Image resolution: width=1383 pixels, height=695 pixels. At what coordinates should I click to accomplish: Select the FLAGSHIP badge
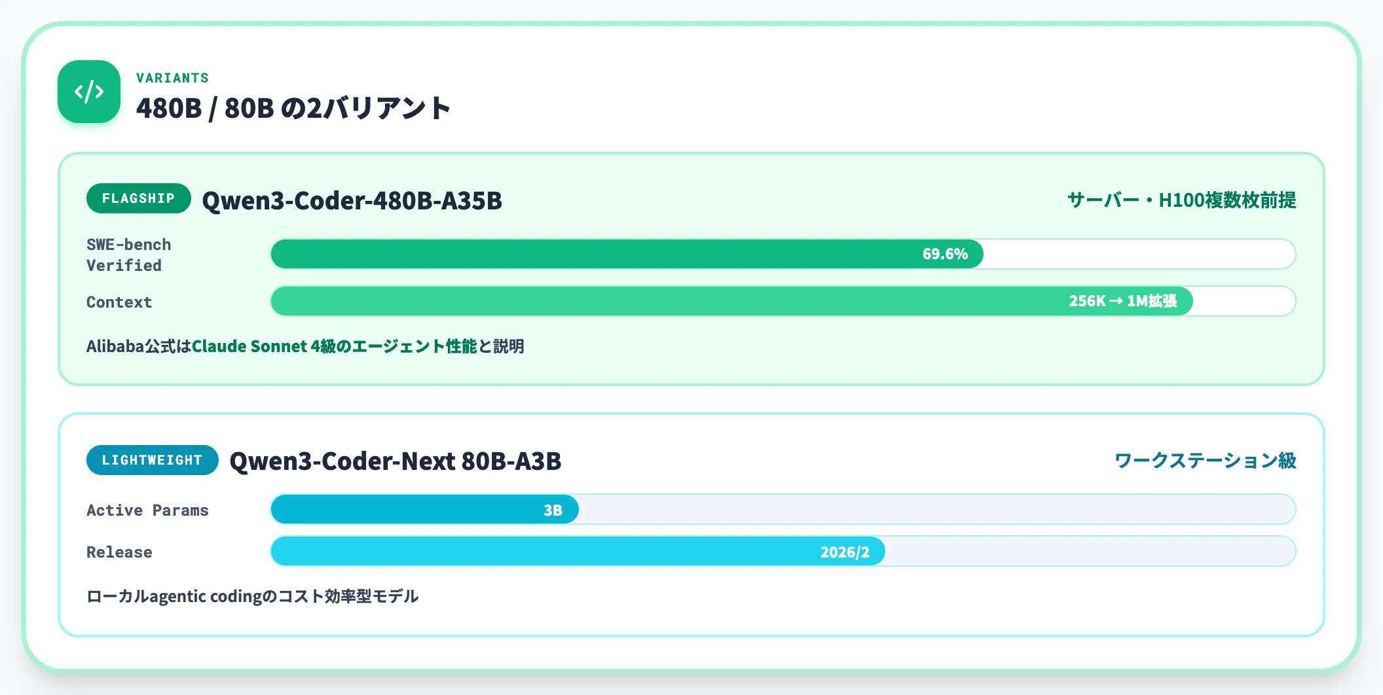138,198
